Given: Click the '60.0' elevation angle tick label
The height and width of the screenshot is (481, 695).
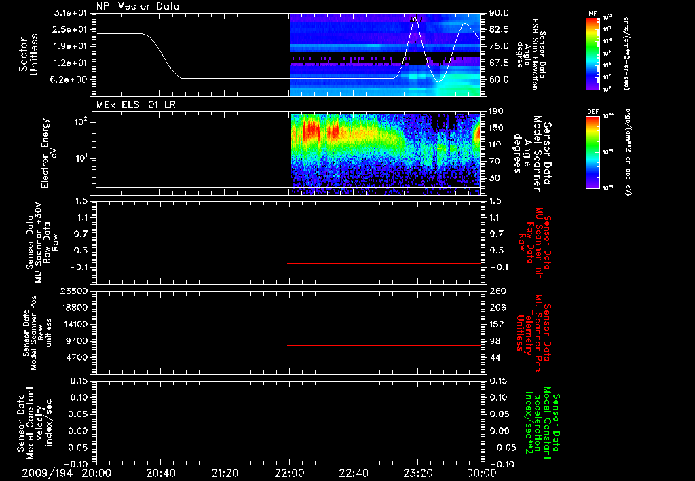Looking at the screenshot, I should point(499,80).
